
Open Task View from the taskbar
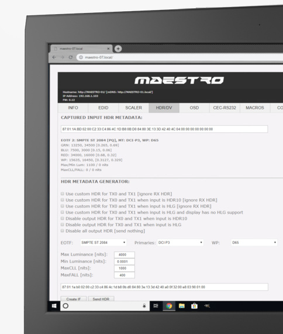(x=156, y=306)
